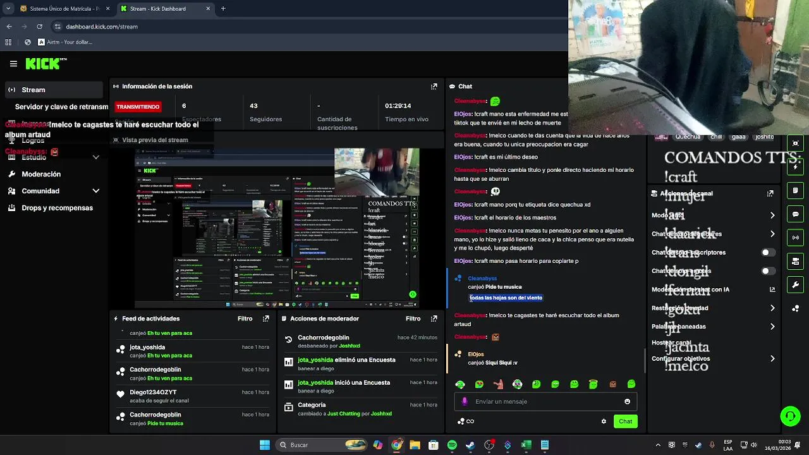
Task: Expand the Estudio sidebar section
Action: coord(95,157)
